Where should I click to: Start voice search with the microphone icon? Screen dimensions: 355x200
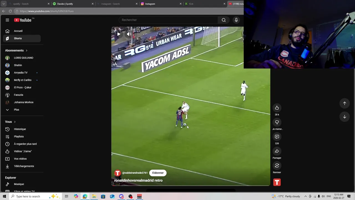[236, 20]
